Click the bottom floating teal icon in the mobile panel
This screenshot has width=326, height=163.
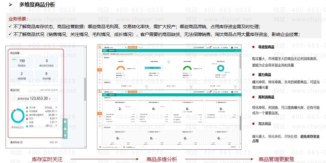65,135
